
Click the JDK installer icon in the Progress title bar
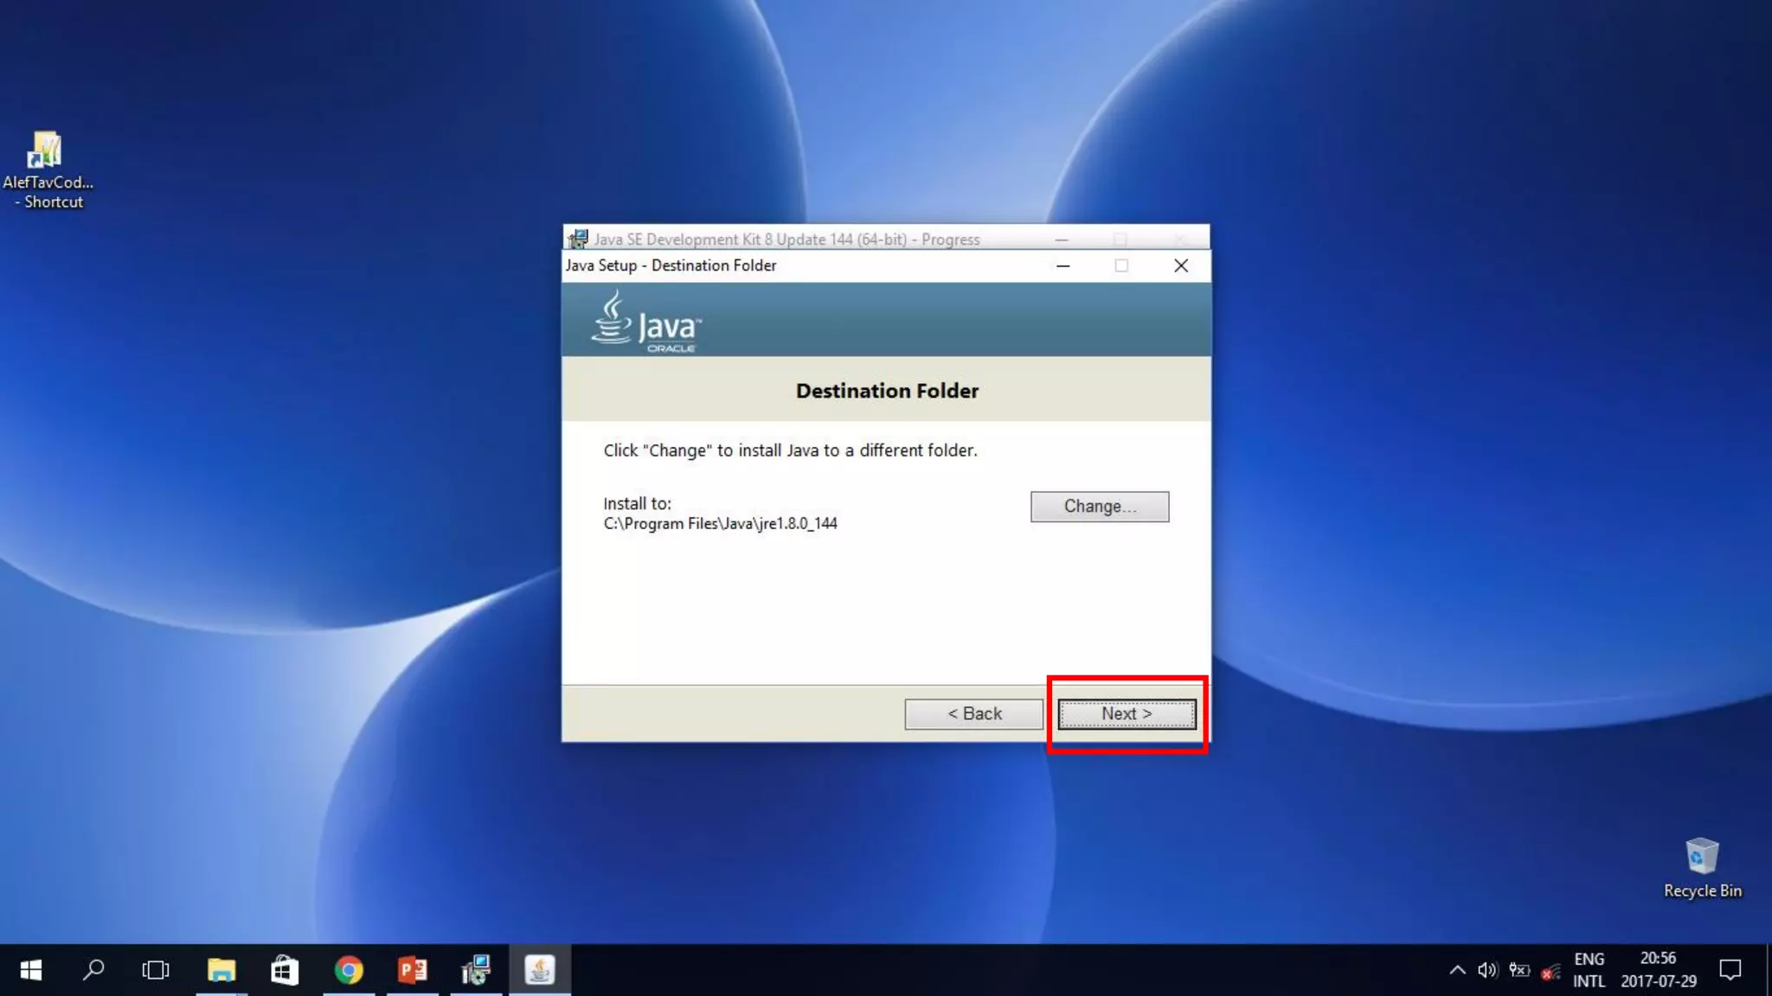tap(578, 239)
